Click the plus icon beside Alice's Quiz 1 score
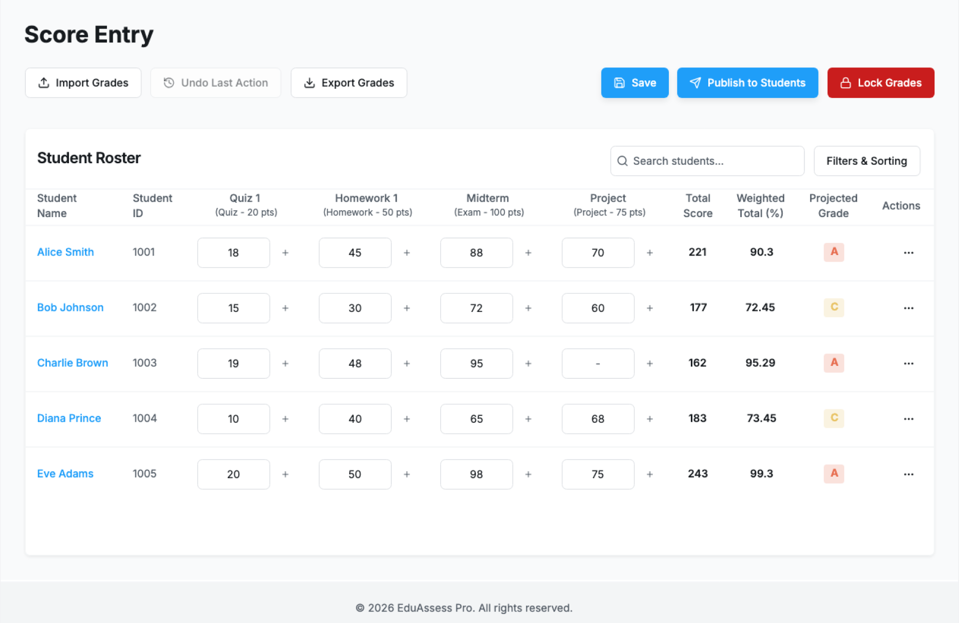 point(285,253)
